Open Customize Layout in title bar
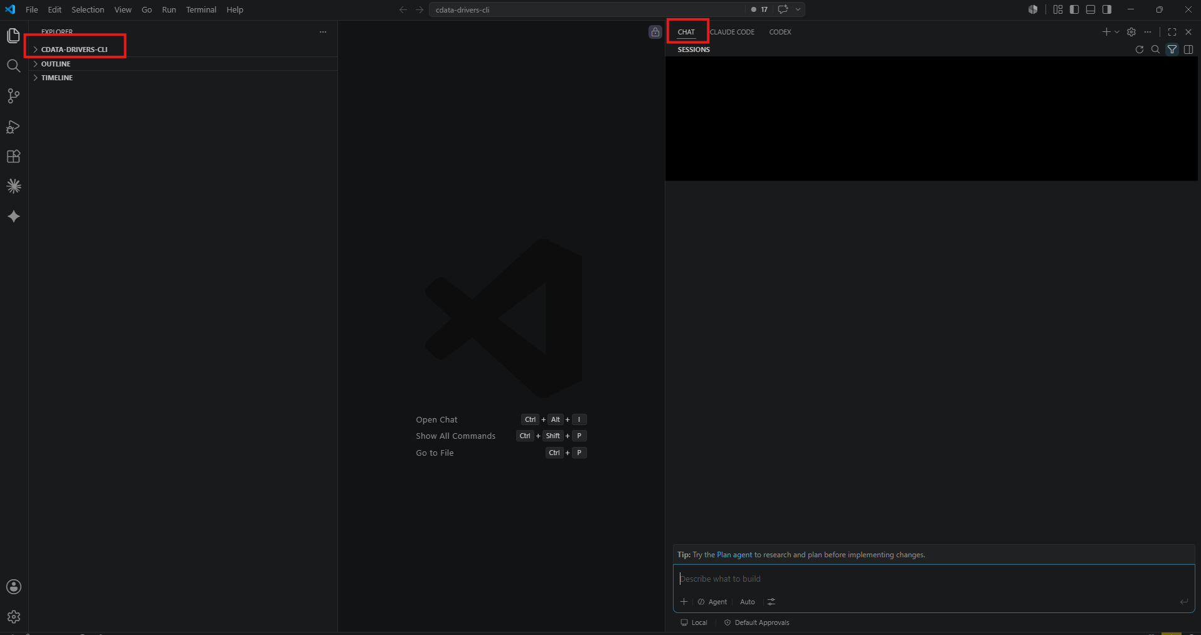This screenshot has height=635, width=1201. [1058, 9]
